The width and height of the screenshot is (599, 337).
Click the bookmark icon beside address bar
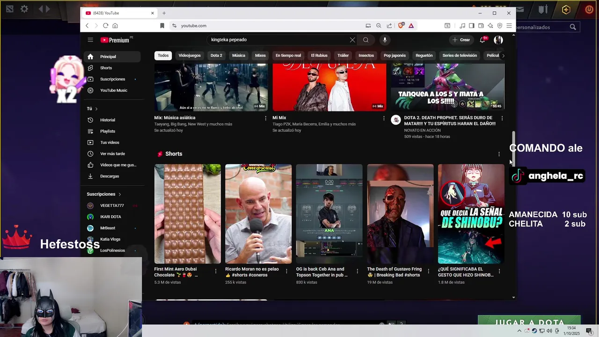tap(162, 26)
